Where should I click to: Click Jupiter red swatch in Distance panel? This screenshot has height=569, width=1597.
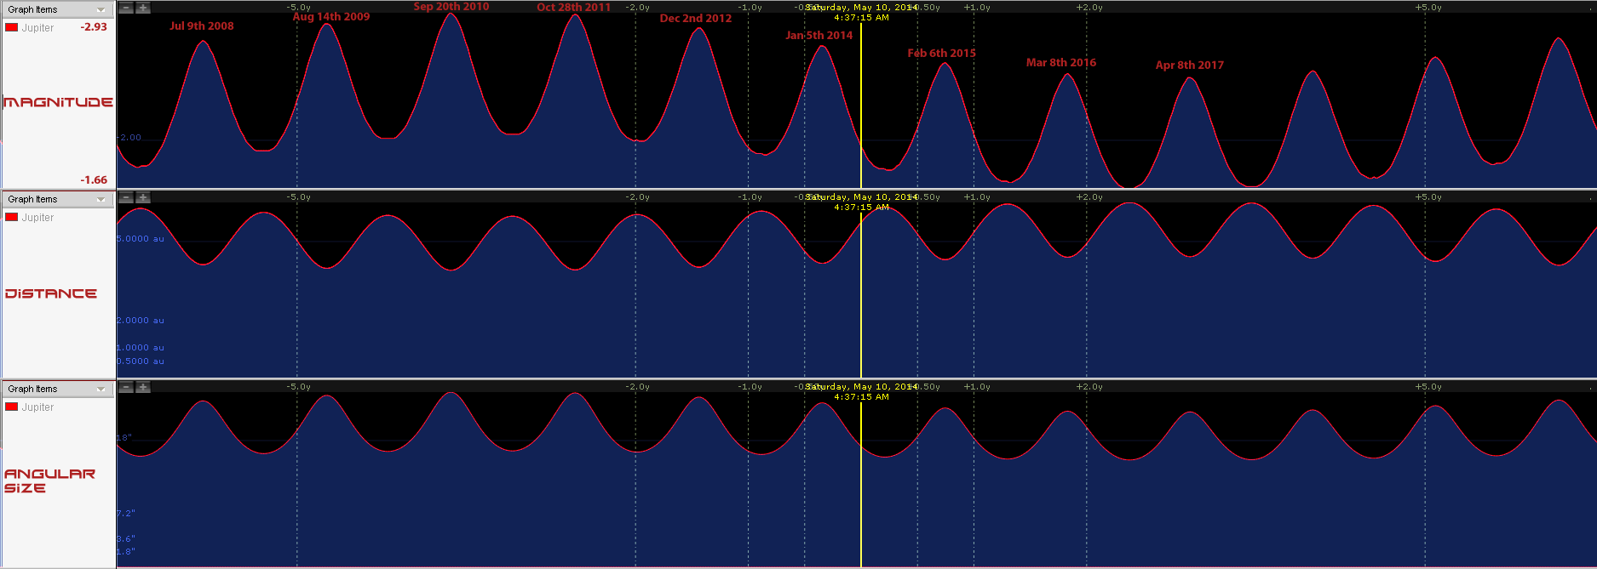coord(12,217)
